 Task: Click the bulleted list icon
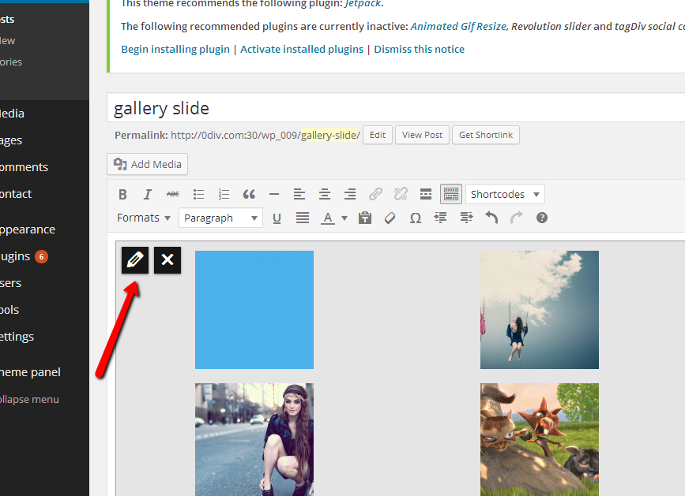[198, 194]
